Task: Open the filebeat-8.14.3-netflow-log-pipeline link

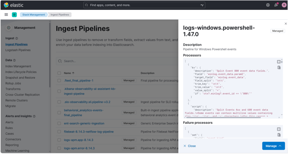Action: click(x=89, y=132)
